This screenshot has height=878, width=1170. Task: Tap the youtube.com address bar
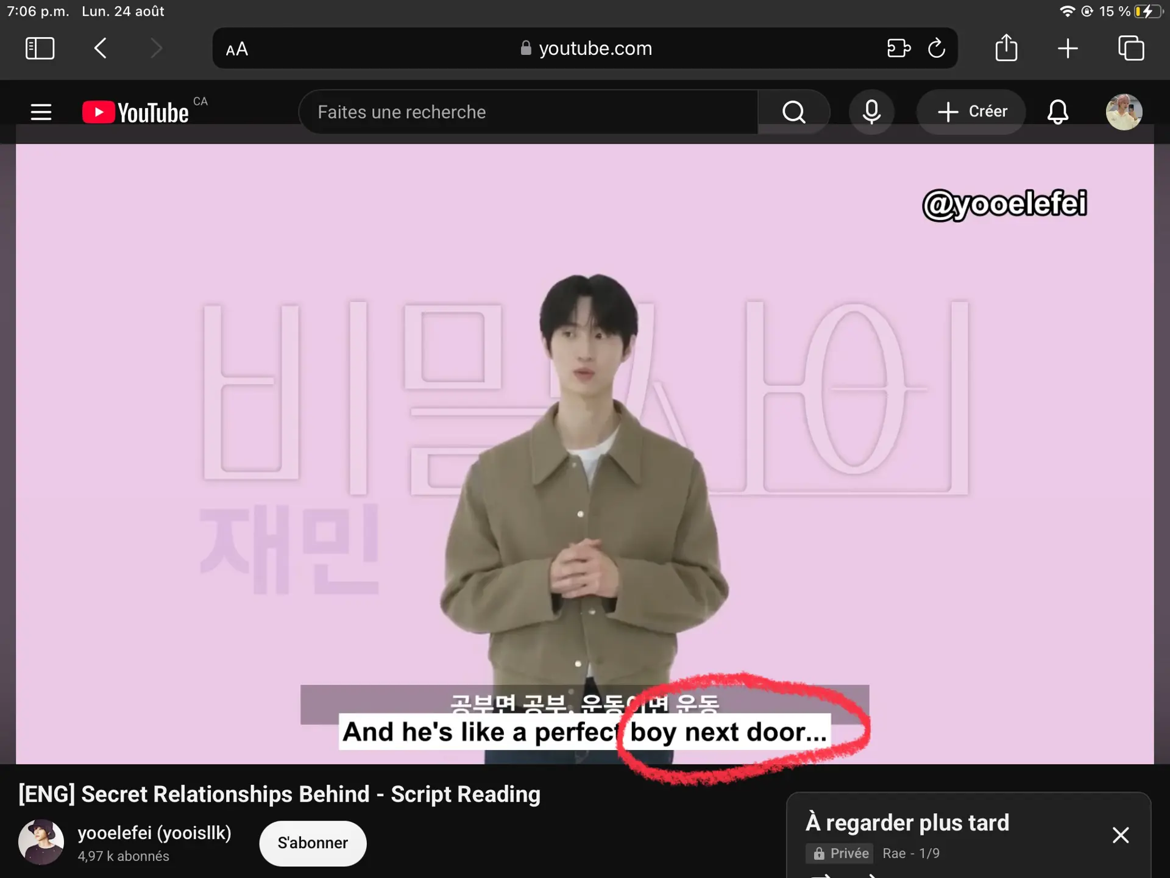point(585,48)
